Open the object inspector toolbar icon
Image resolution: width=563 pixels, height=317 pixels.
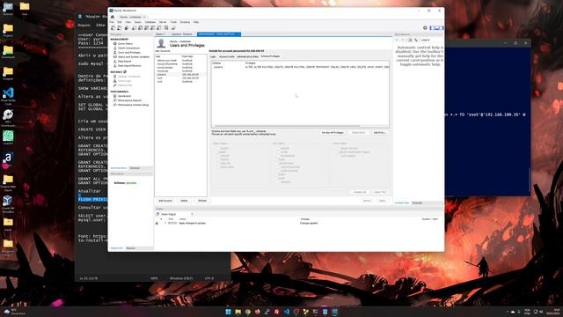point(127,27)
